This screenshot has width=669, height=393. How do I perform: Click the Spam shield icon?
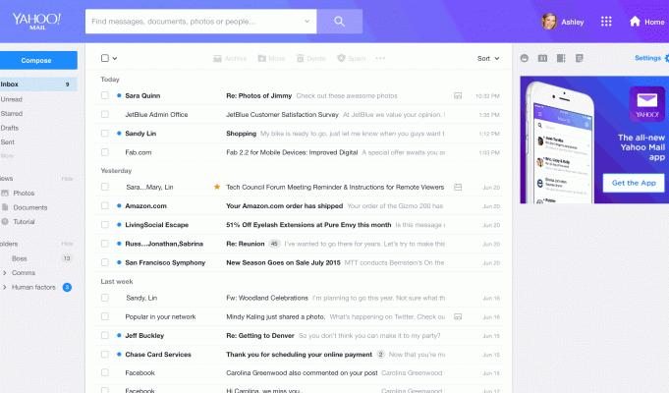pos(341,58)
